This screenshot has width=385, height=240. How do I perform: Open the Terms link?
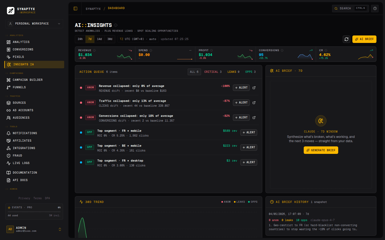[x=37, y=198]
